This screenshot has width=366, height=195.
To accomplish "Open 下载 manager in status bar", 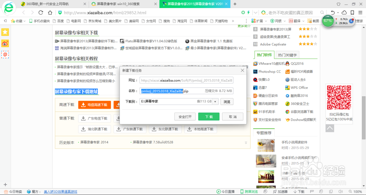I will (x=298, y=191).
